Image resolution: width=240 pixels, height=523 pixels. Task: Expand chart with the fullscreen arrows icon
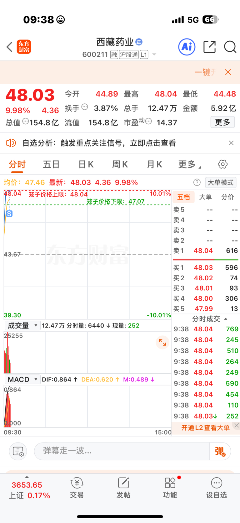tap(162, 342)
